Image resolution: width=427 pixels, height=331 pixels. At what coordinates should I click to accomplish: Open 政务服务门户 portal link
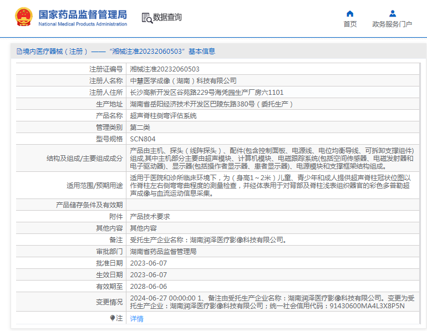[392, 24]
